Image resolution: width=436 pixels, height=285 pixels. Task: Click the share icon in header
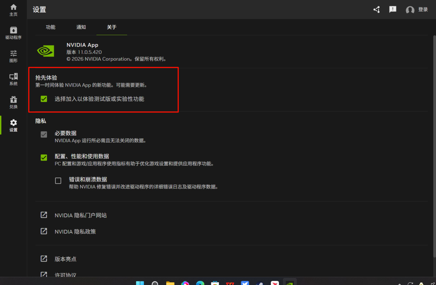(x=376, y=10)
